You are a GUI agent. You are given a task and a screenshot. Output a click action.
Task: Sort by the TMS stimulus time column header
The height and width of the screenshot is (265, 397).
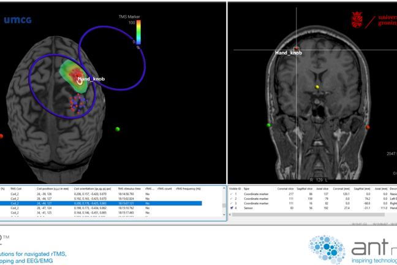pos(129,188)
